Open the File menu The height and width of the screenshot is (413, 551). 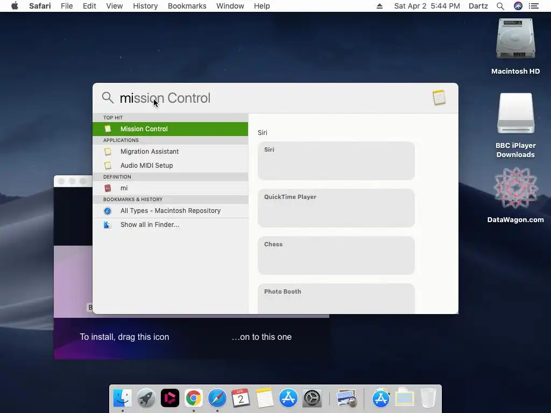tap(67, 6)
